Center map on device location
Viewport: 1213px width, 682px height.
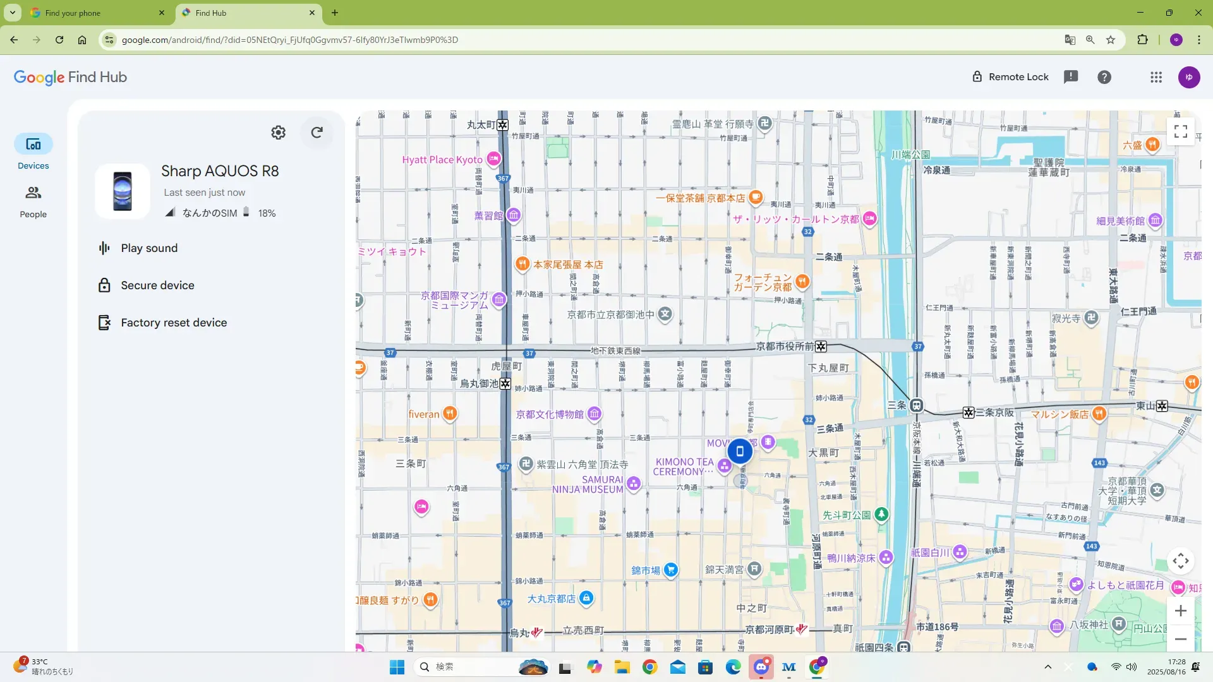[1180, 561]
